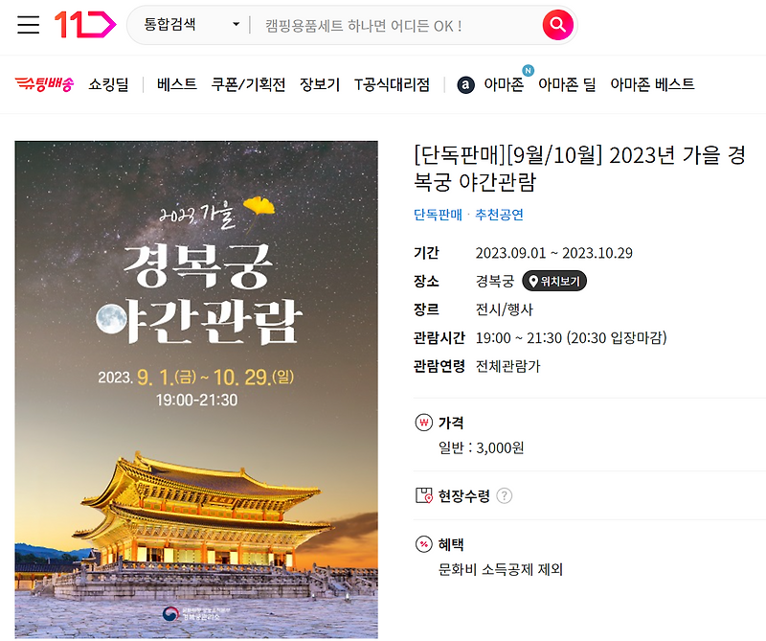The height and width of the screenshot is (641, 766).
Task: Open the 아마존 딜 tab
Action: pos(567,84)
